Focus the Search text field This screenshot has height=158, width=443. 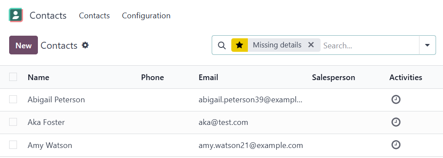click(x=369, y=45)
